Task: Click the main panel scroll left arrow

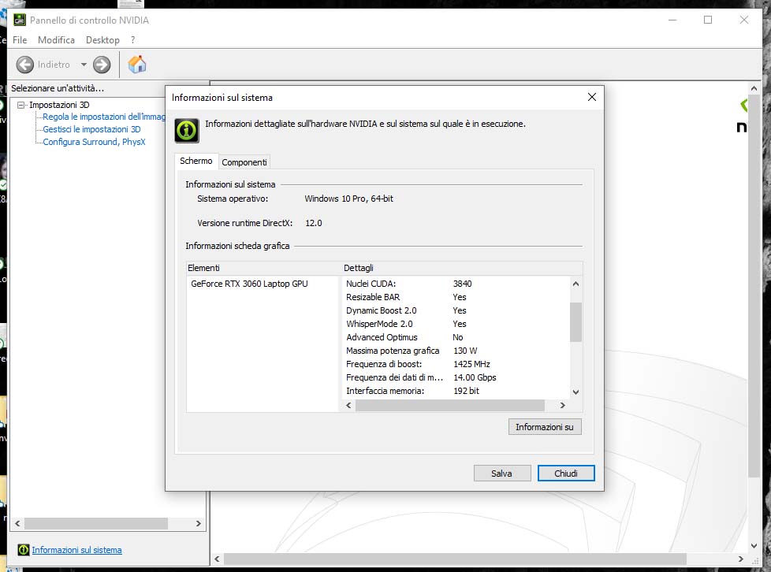Action: (218, 559)
